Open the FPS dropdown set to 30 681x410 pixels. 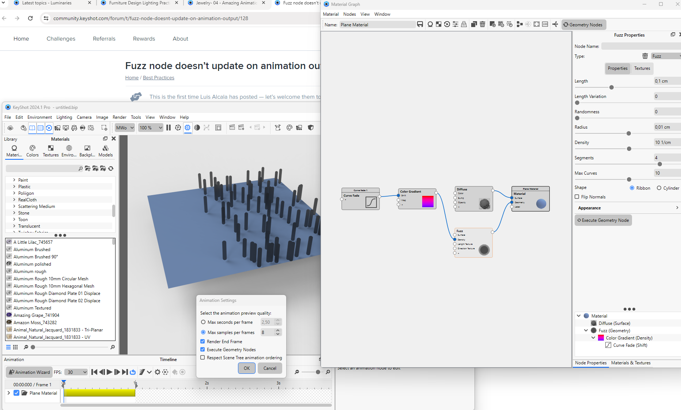pos(76,372)
